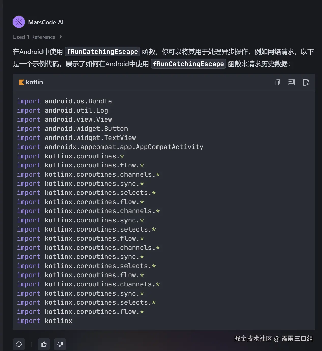Insert the code into the editor
This screenshot has height=351, width=322.
[291, 82]
